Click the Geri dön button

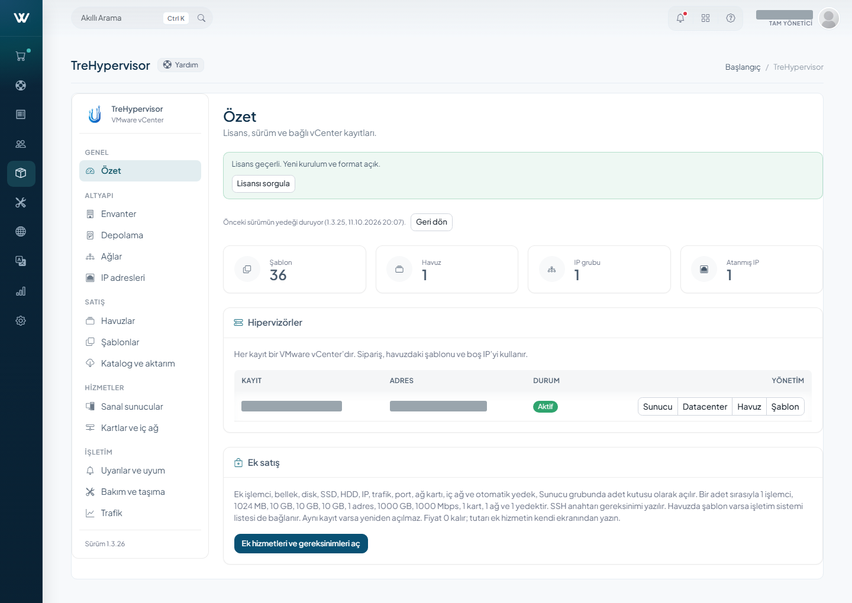point(431,222)
